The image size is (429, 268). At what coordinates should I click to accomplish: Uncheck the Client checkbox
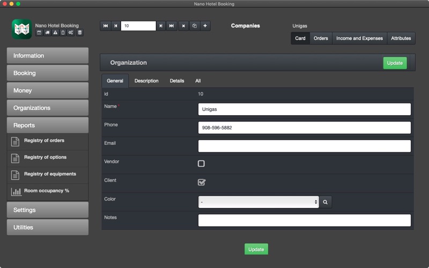click(x=202, y=182)
